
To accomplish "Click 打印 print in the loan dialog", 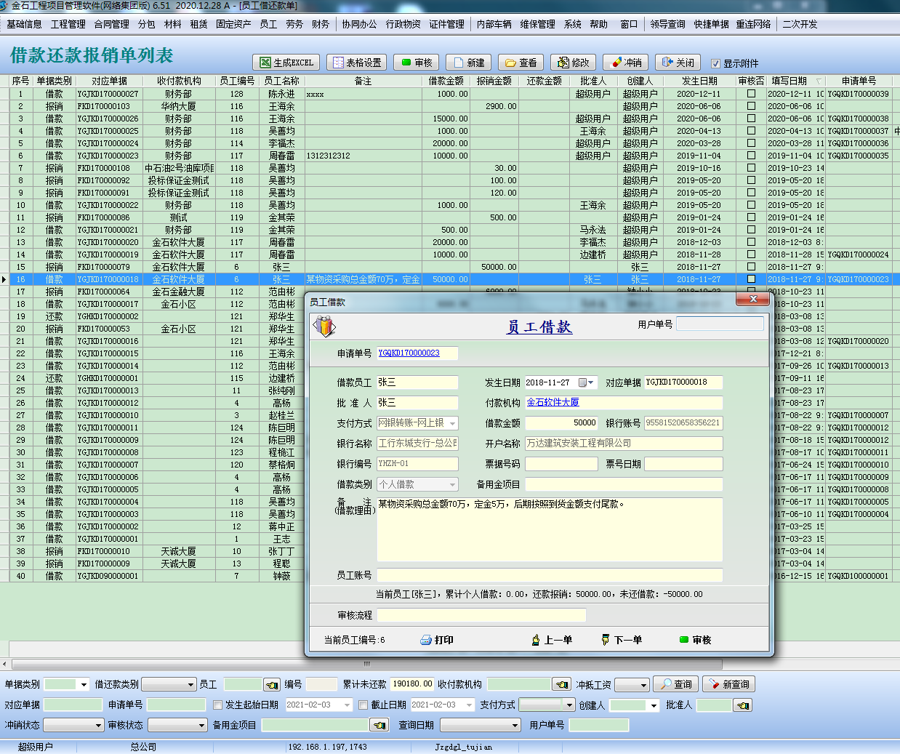I will click(x=437, y=640).
